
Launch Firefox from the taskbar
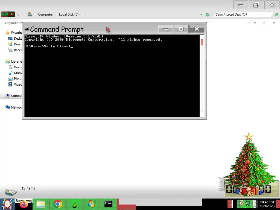24,205
